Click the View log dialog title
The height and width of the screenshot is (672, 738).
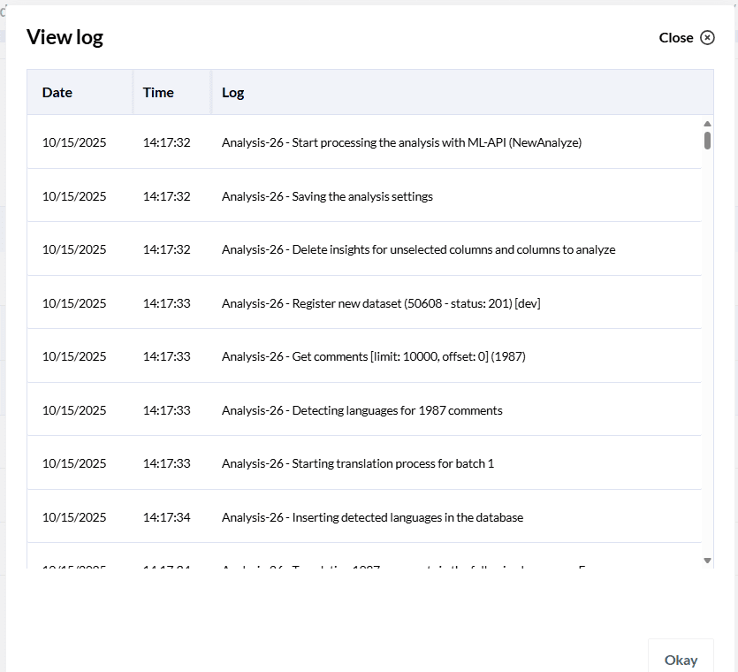(x=65, y=37)
